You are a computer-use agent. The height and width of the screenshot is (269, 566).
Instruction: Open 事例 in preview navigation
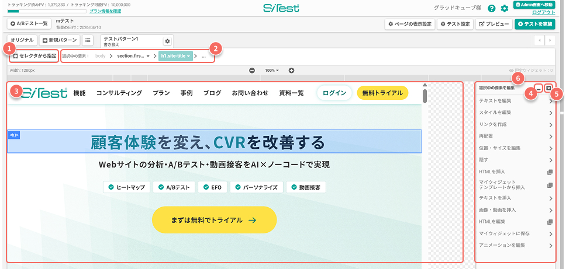187,93
